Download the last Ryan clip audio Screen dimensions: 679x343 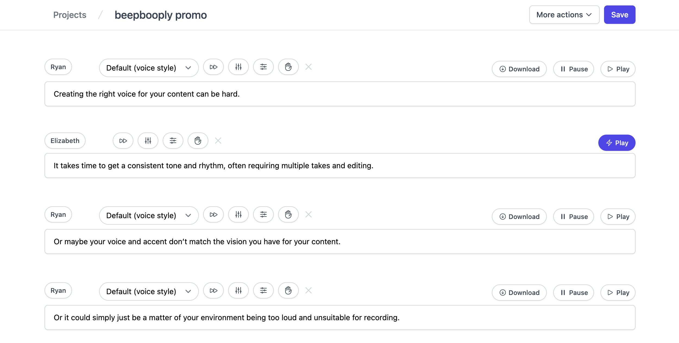point(519,293)
